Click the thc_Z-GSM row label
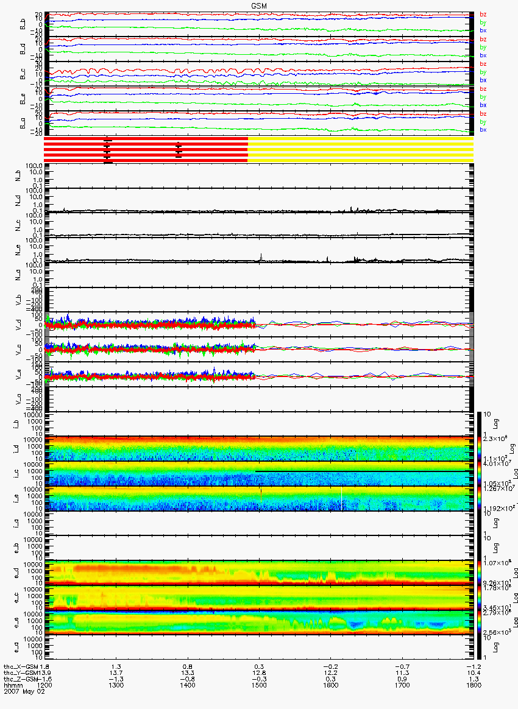 (x=21, y=679)
